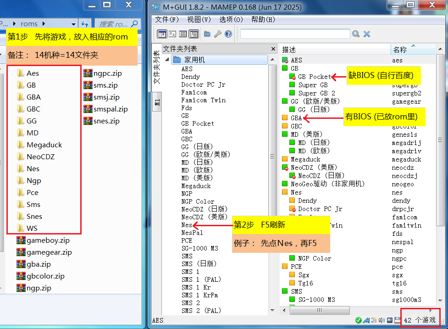Select the vertical 文件夹列表 side tab
The height and width of the screenshot is (329, 448).
156,67
